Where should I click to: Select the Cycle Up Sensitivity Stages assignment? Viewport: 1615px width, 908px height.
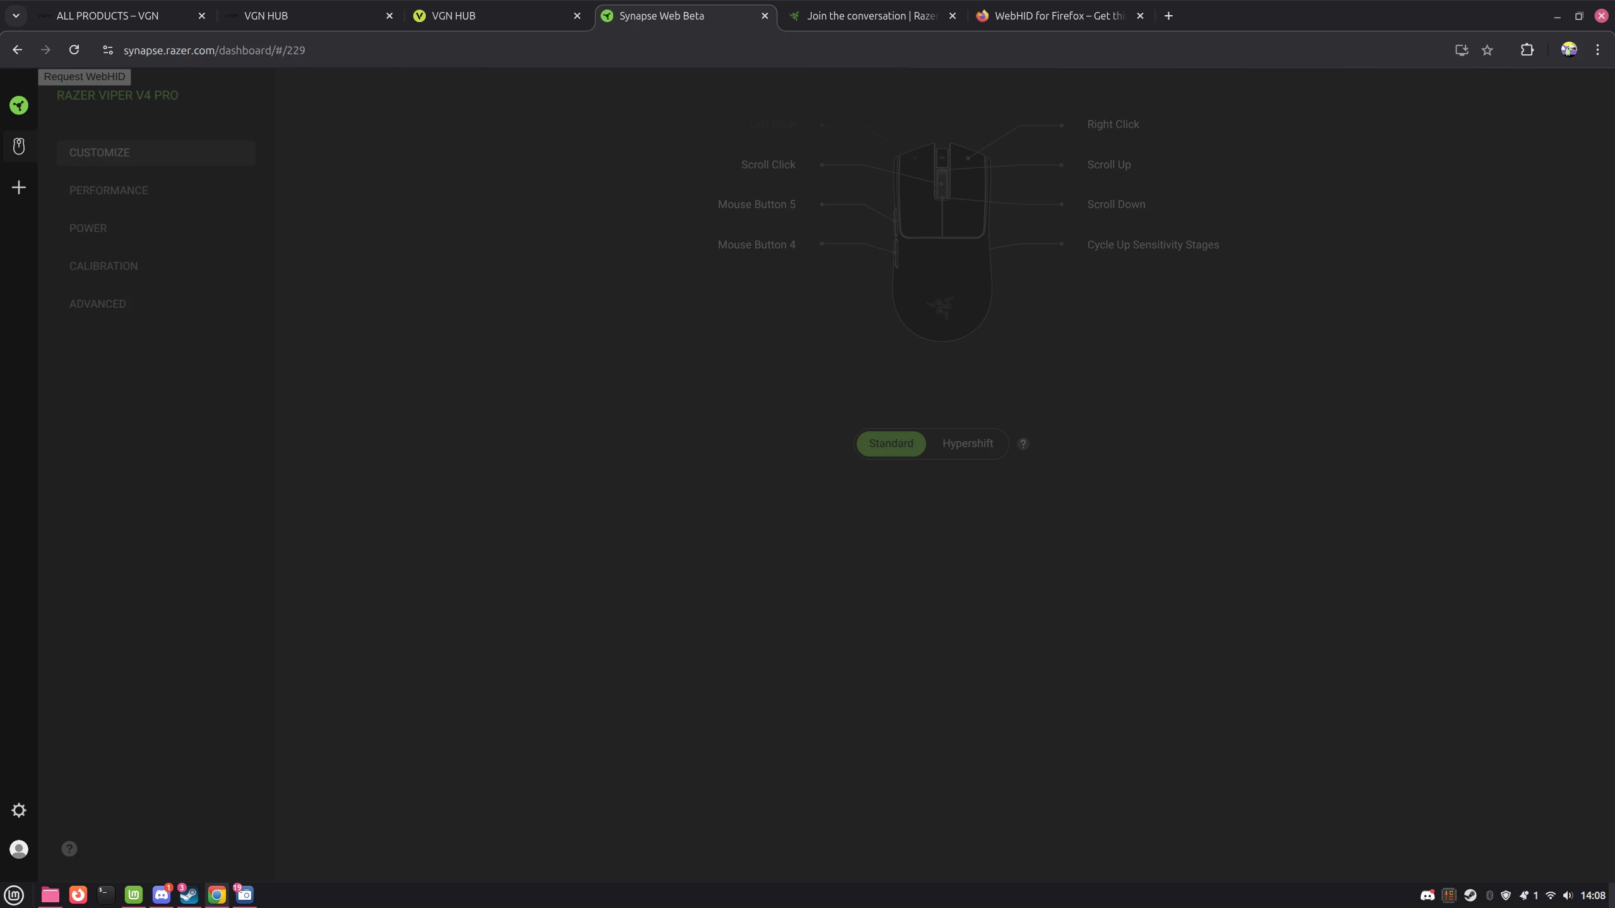[x=1153, y=245]
